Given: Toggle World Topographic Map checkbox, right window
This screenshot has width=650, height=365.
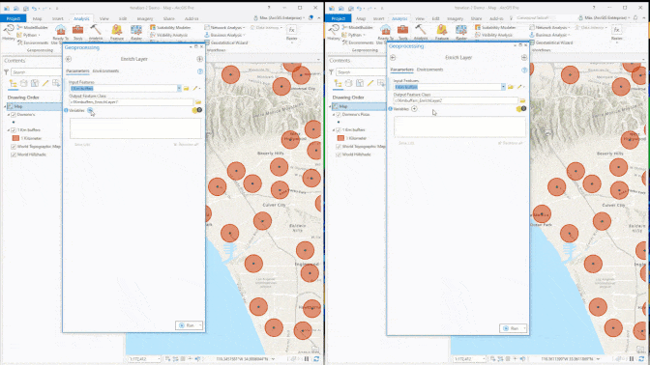Looking at the screenshot, I should click(x=339, y=147).
